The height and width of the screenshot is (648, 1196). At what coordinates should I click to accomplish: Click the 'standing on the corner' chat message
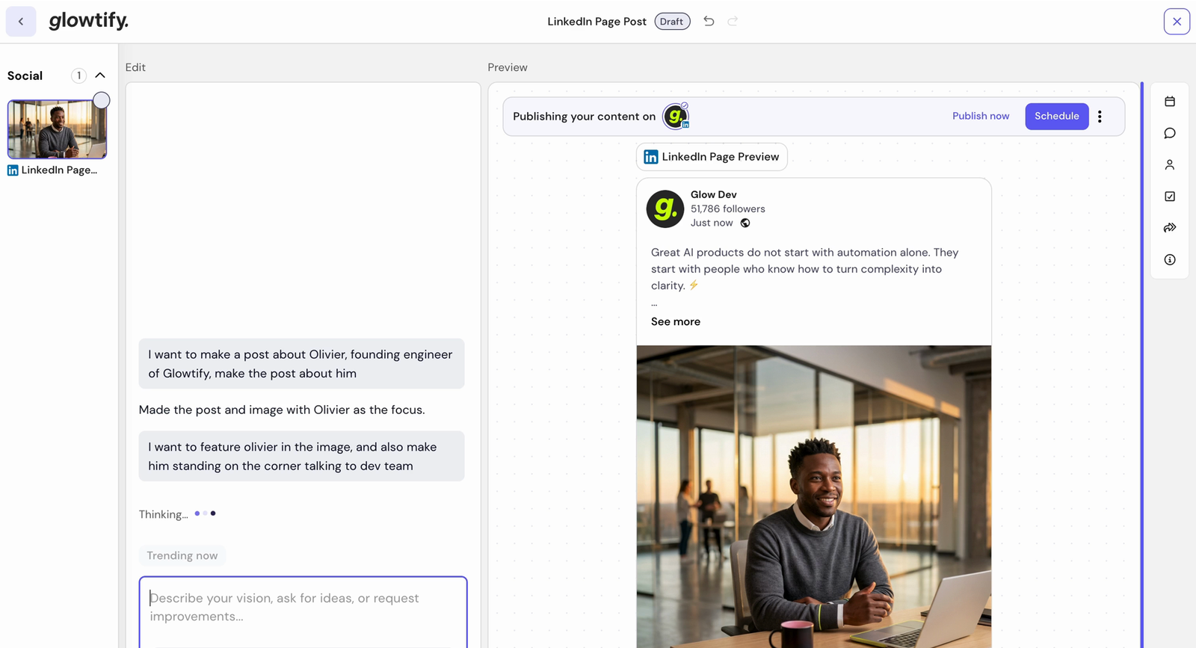pyautogui.click(x=301, y=456)
